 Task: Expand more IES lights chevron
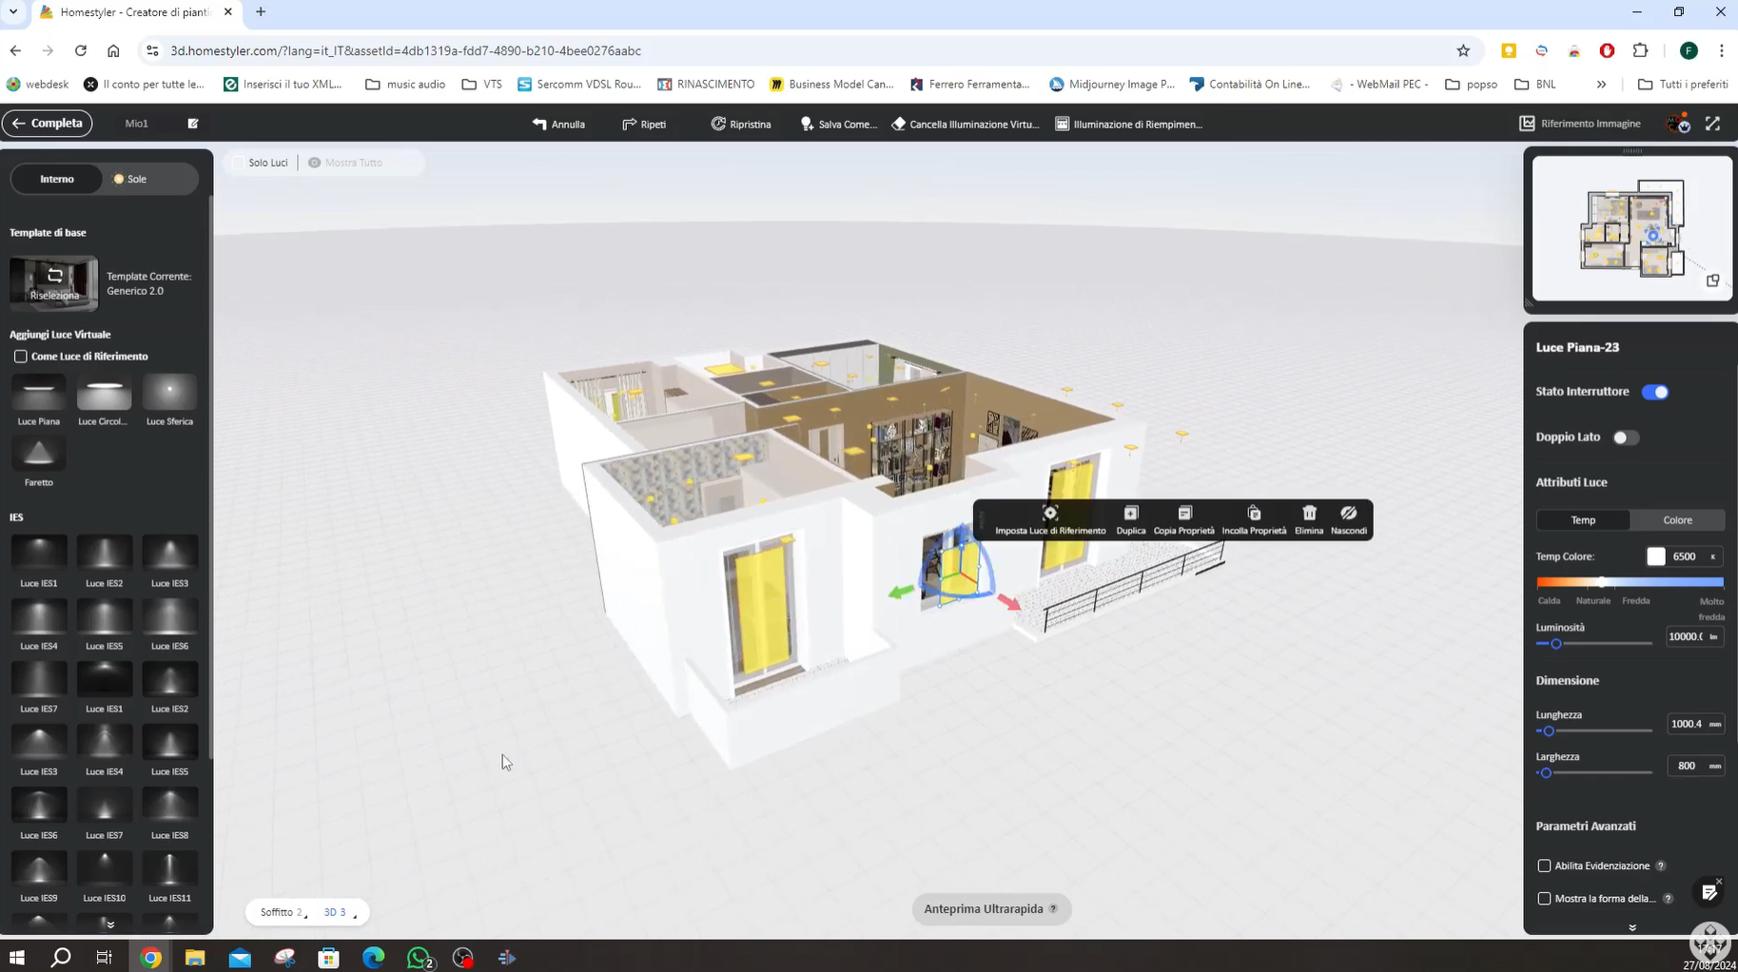(110, 924)
